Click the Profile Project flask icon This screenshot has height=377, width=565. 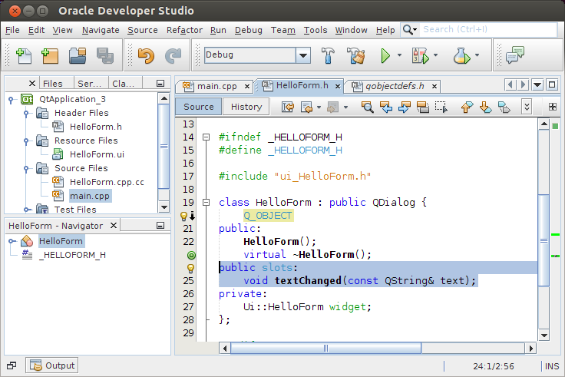coord(461,55)
